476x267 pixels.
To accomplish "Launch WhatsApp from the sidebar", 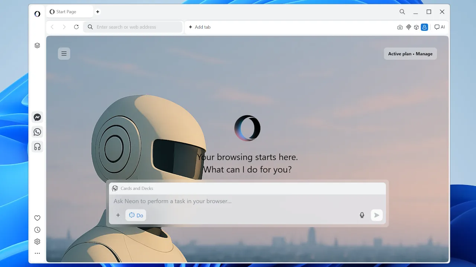I will (x=37, y=132).
